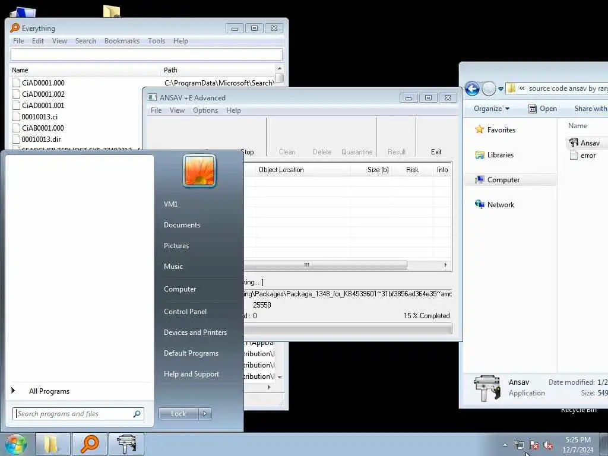
Task: Open the File menu in Everything
Action: [x=18, y=41]
